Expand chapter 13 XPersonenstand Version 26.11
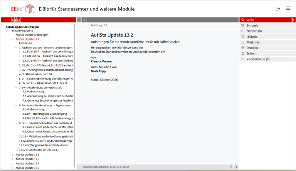Viewport: 296px width, 171px height. [x=16, y=150]
